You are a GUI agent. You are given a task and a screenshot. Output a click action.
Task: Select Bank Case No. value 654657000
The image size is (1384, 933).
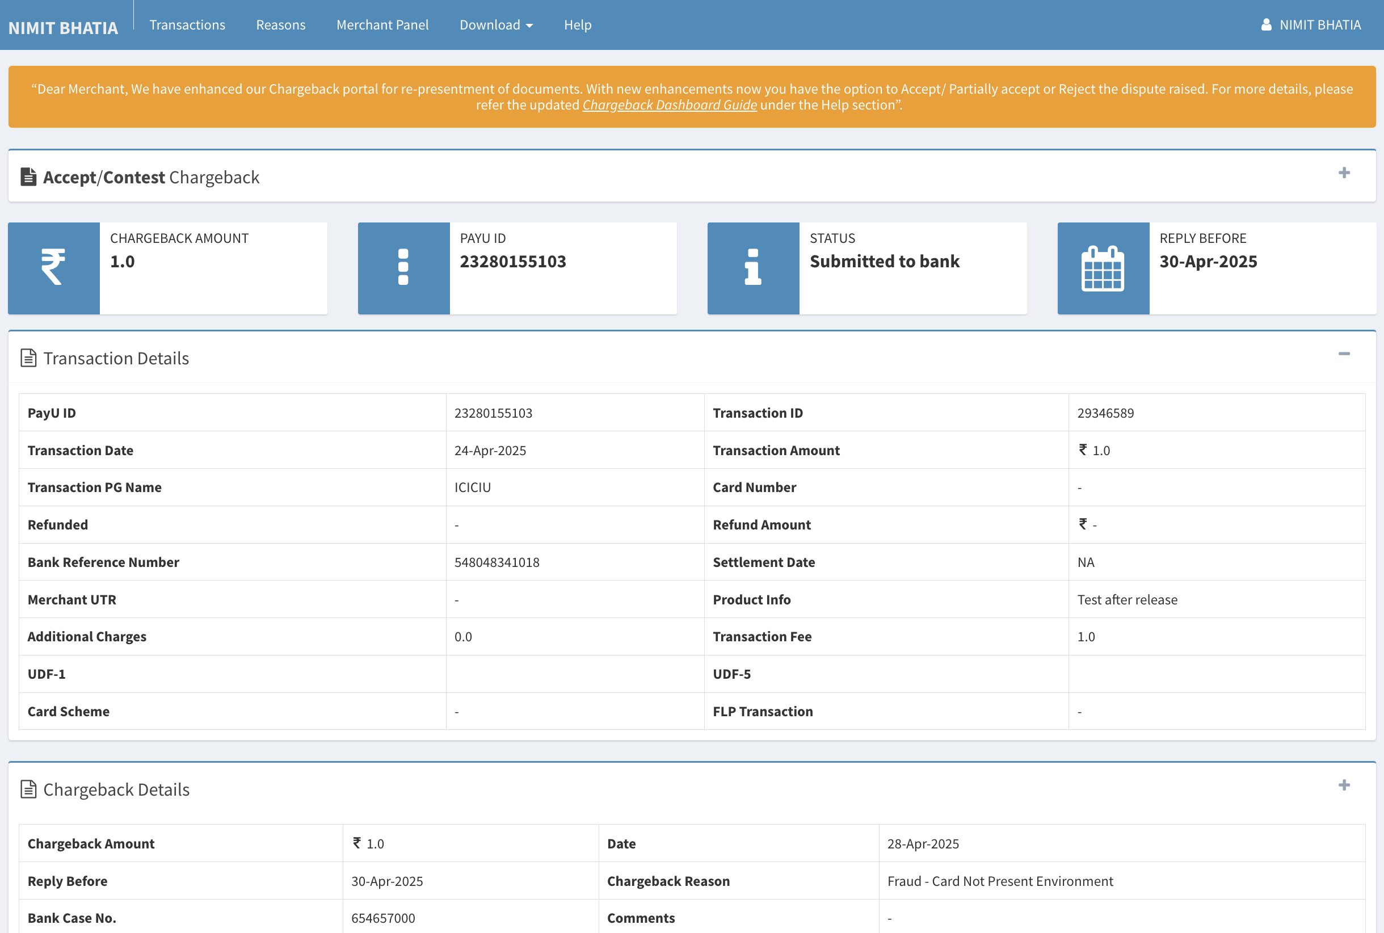tap(383, 918)
